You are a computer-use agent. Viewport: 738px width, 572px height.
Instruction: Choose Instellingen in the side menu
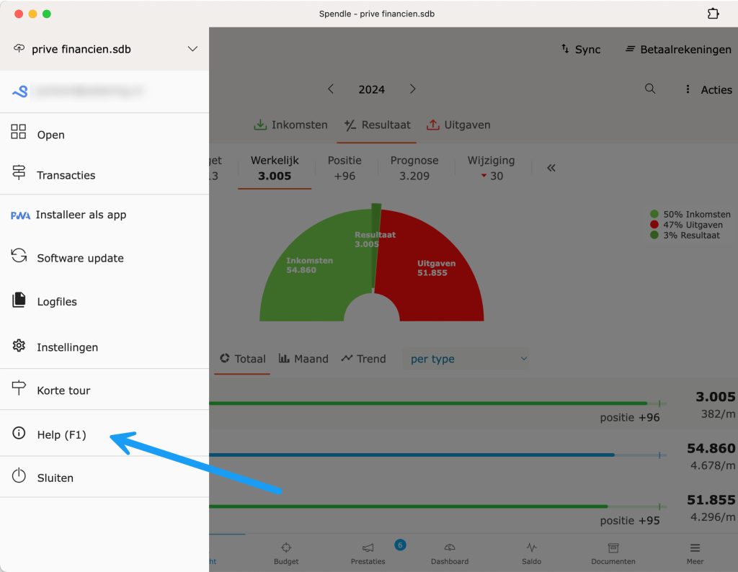coord(67,347)
